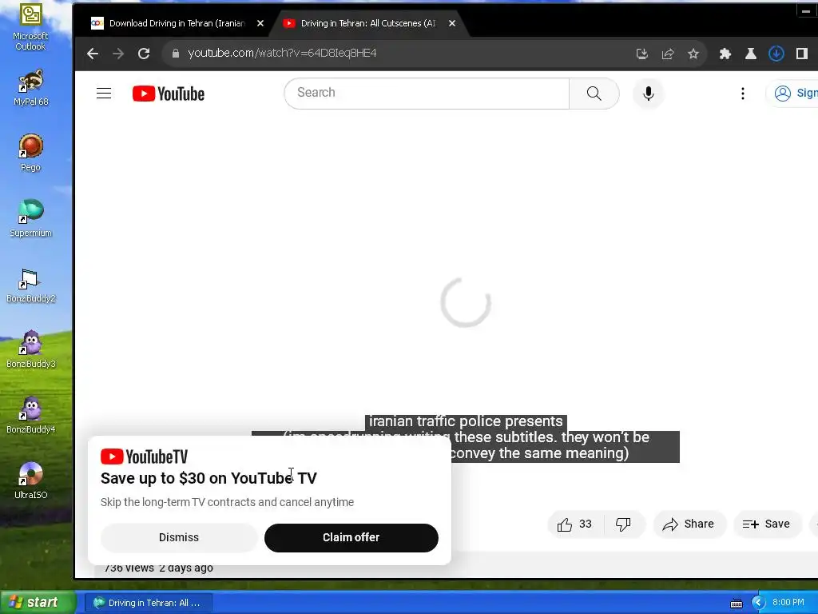Click the YouTubeTV logo in the promo
Image resolution: width=818 pixels, height=614 pixels.
click(x=144, y=457)
